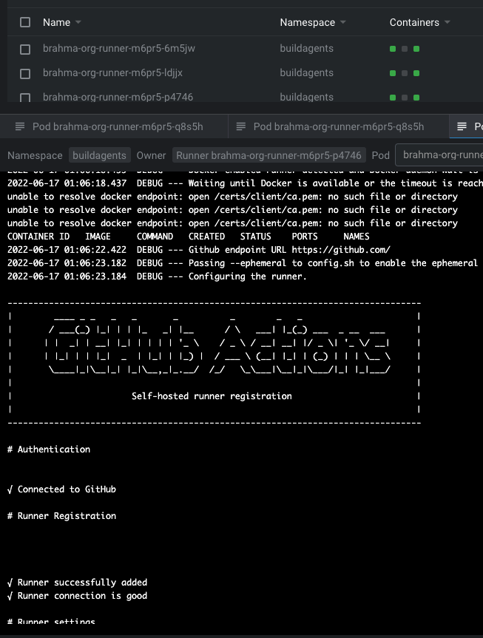This screenshot has width=483, height=638.
Task: Sort by Name column arrow
Action: coord(78,22)
